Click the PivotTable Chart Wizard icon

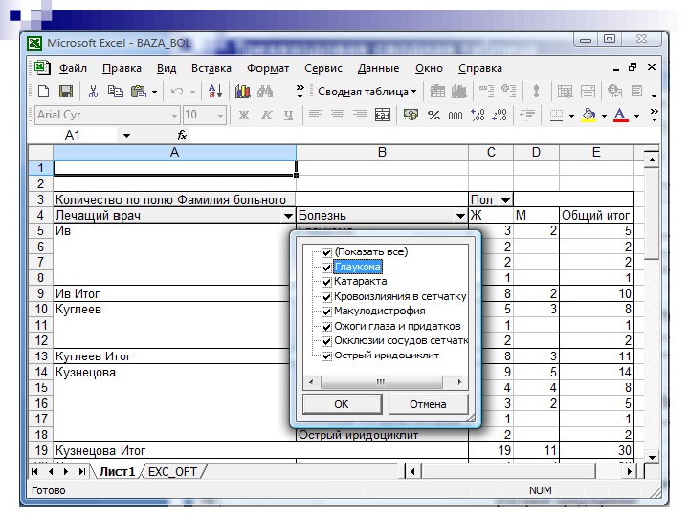coord(459,92)
